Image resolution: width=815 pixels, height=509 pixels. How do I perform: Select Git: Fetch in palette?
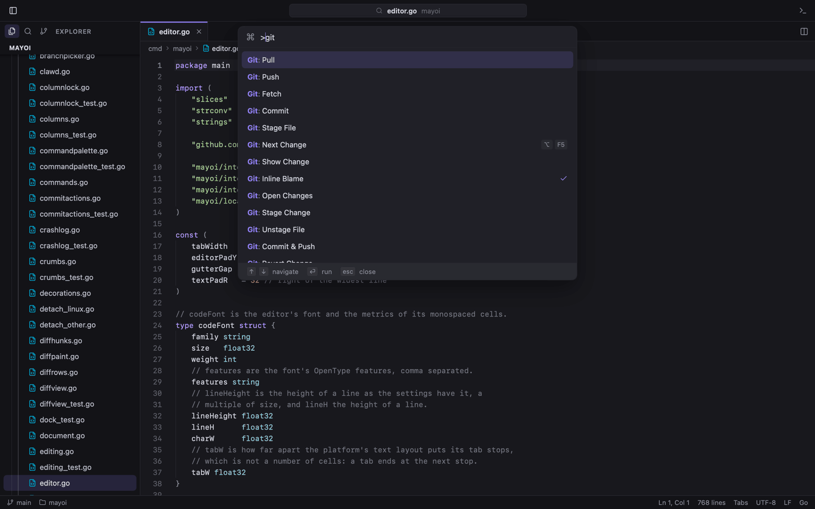pyautogui.click(x=407, y=94)
